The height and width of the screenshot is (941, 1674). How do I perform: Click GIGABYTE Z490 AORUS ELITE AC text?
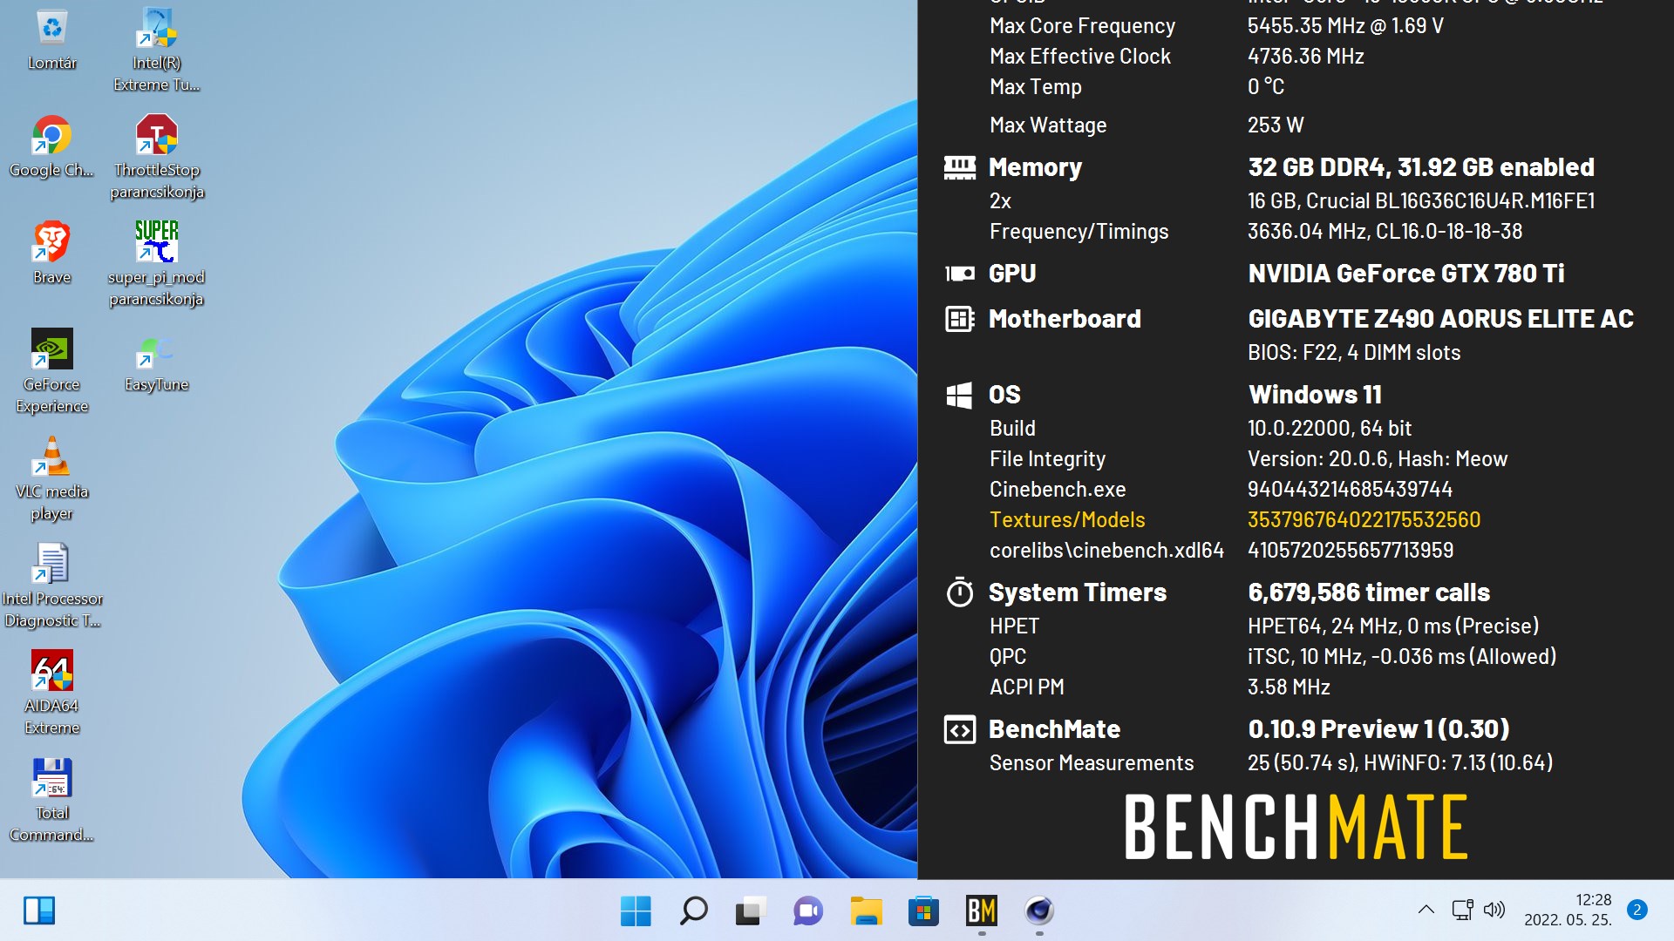(1441, 319)
